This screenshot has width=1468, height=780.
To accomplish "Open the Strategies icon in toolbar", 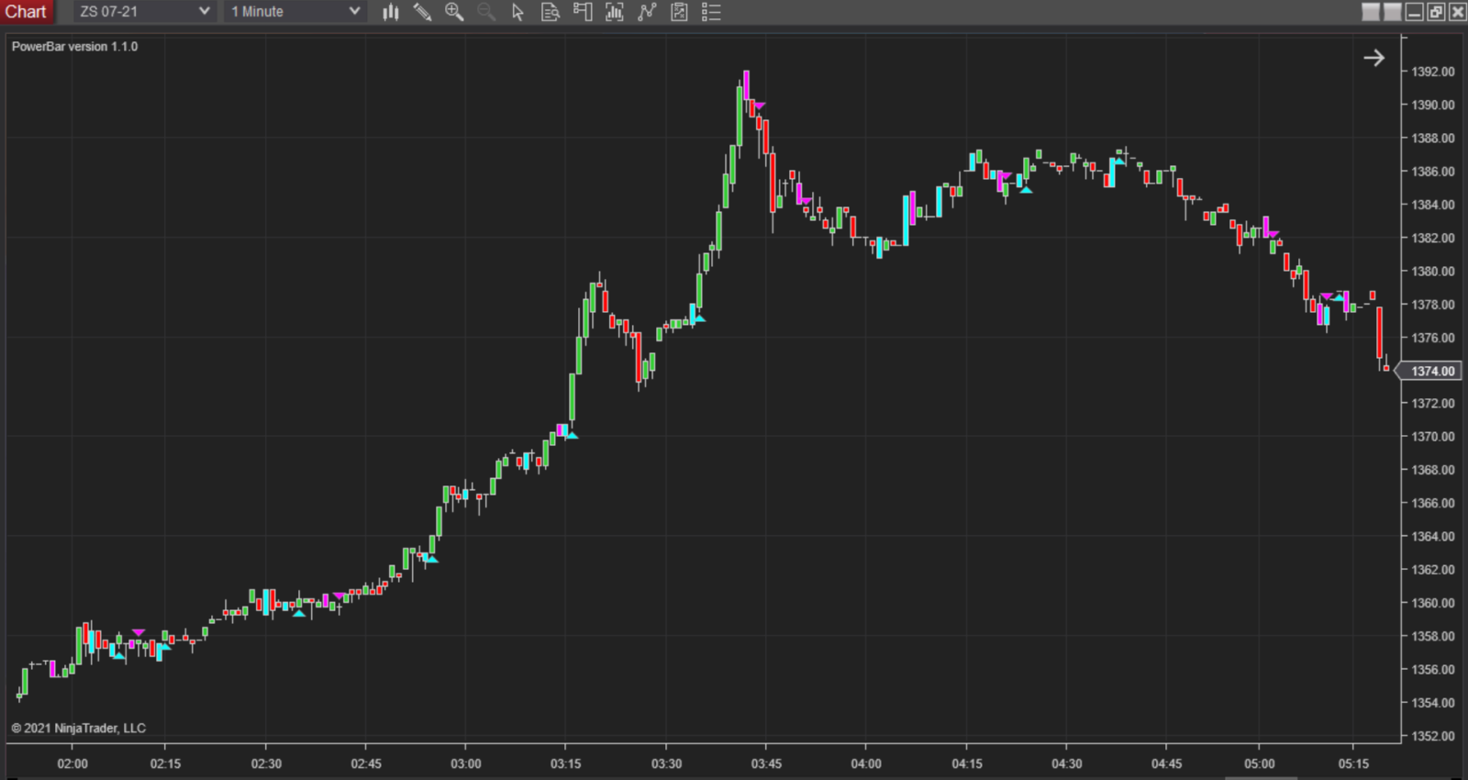I will pyautogui.click(x=647, y=12).
